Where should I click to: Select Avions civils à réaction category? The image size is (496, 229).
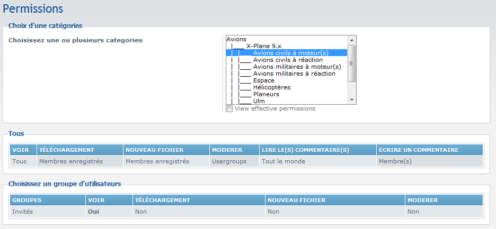[x=288, y=60]
